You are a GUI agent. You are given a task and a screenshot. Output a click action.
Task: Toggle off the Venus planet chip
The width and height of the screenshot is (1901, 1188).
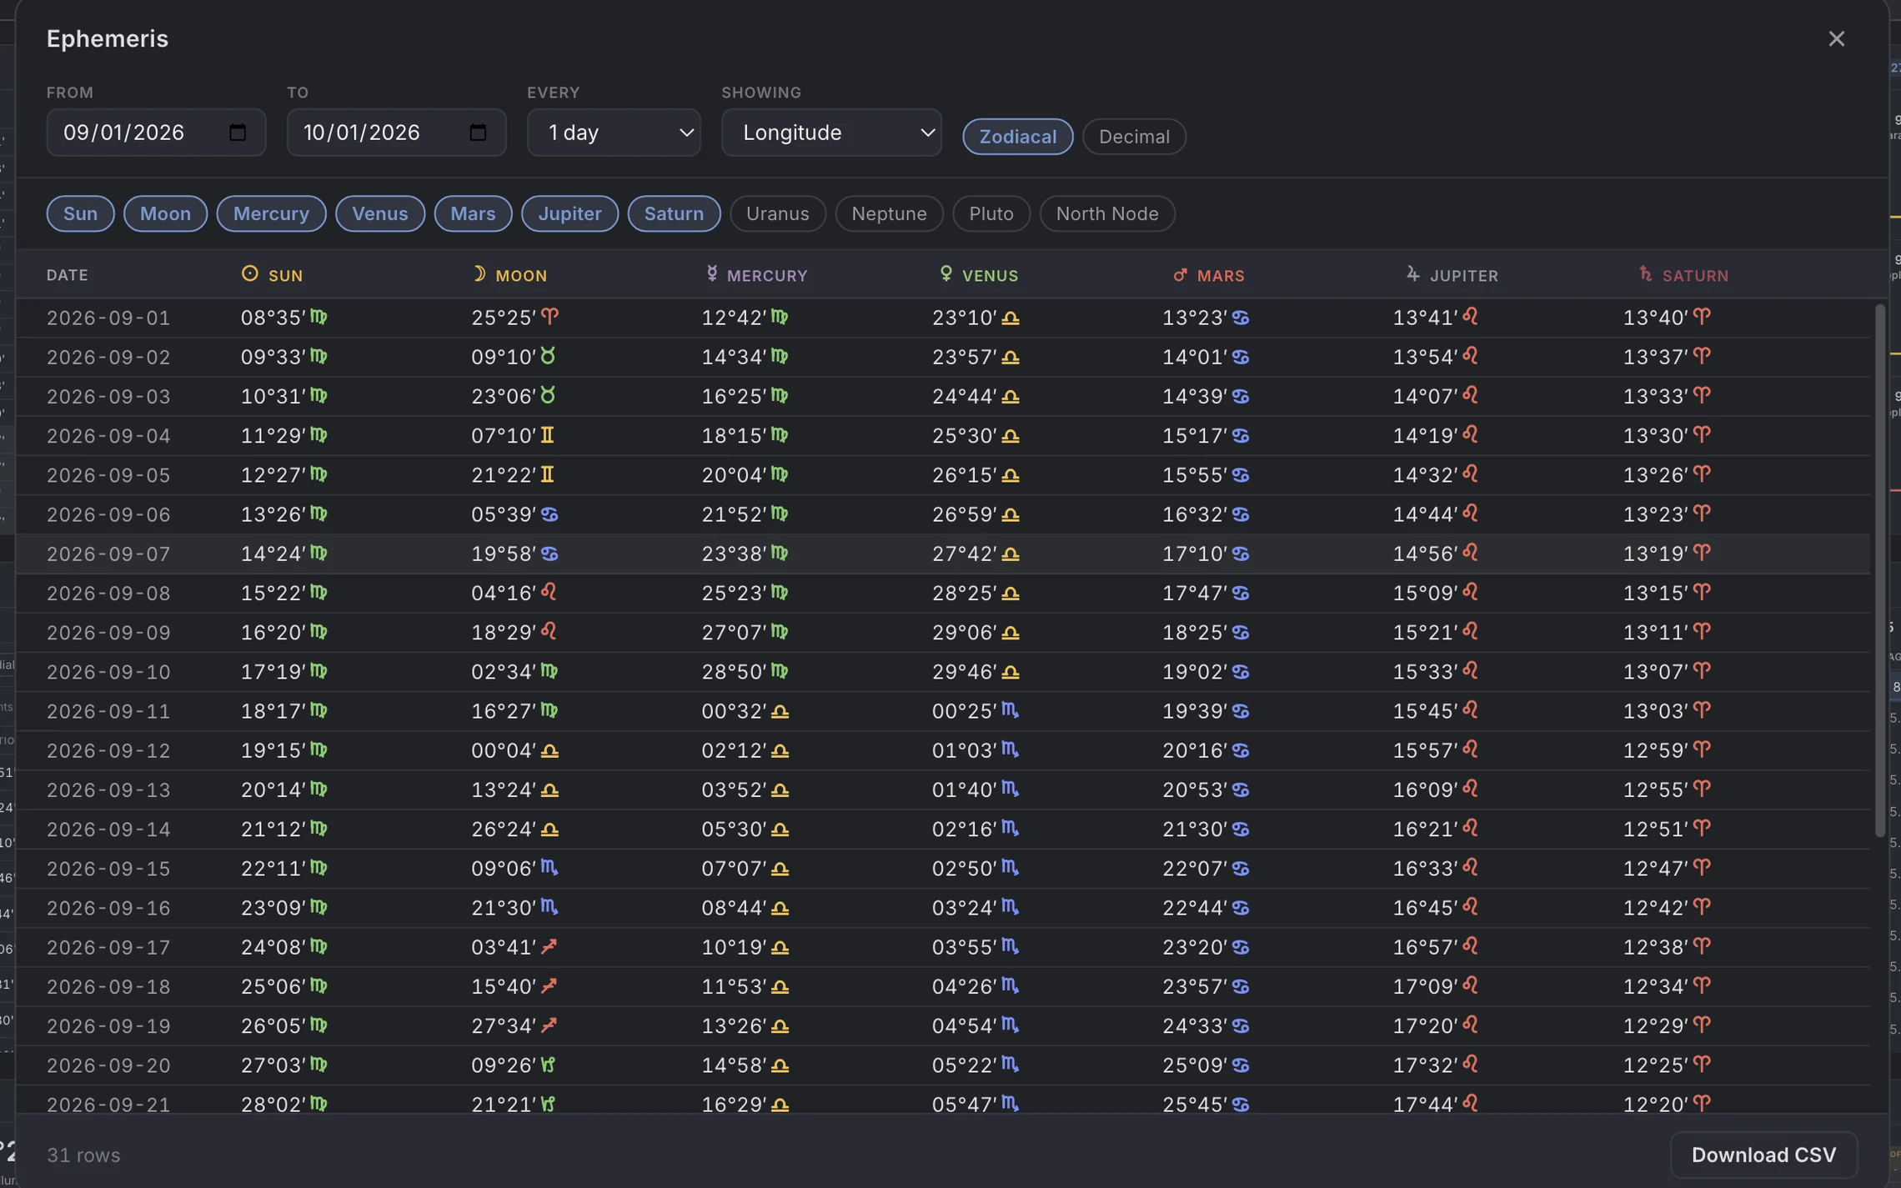(x=380, y=213)
